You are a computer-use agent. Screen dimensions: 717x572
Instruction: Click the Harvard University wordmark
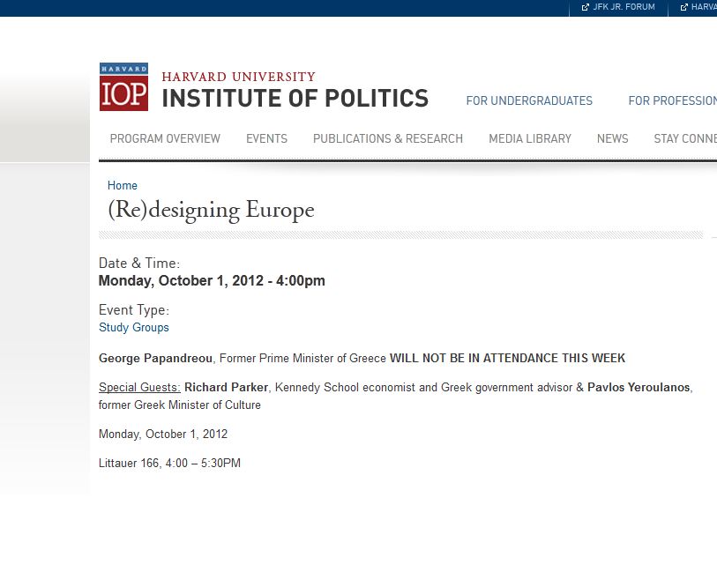tap(238, 77)
